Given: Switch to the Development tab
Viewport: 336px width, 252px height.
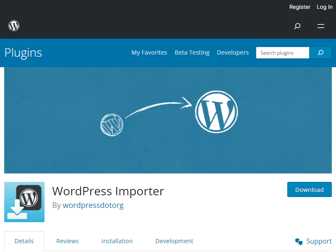Looking at the screenshot, I should coord(174,241).
